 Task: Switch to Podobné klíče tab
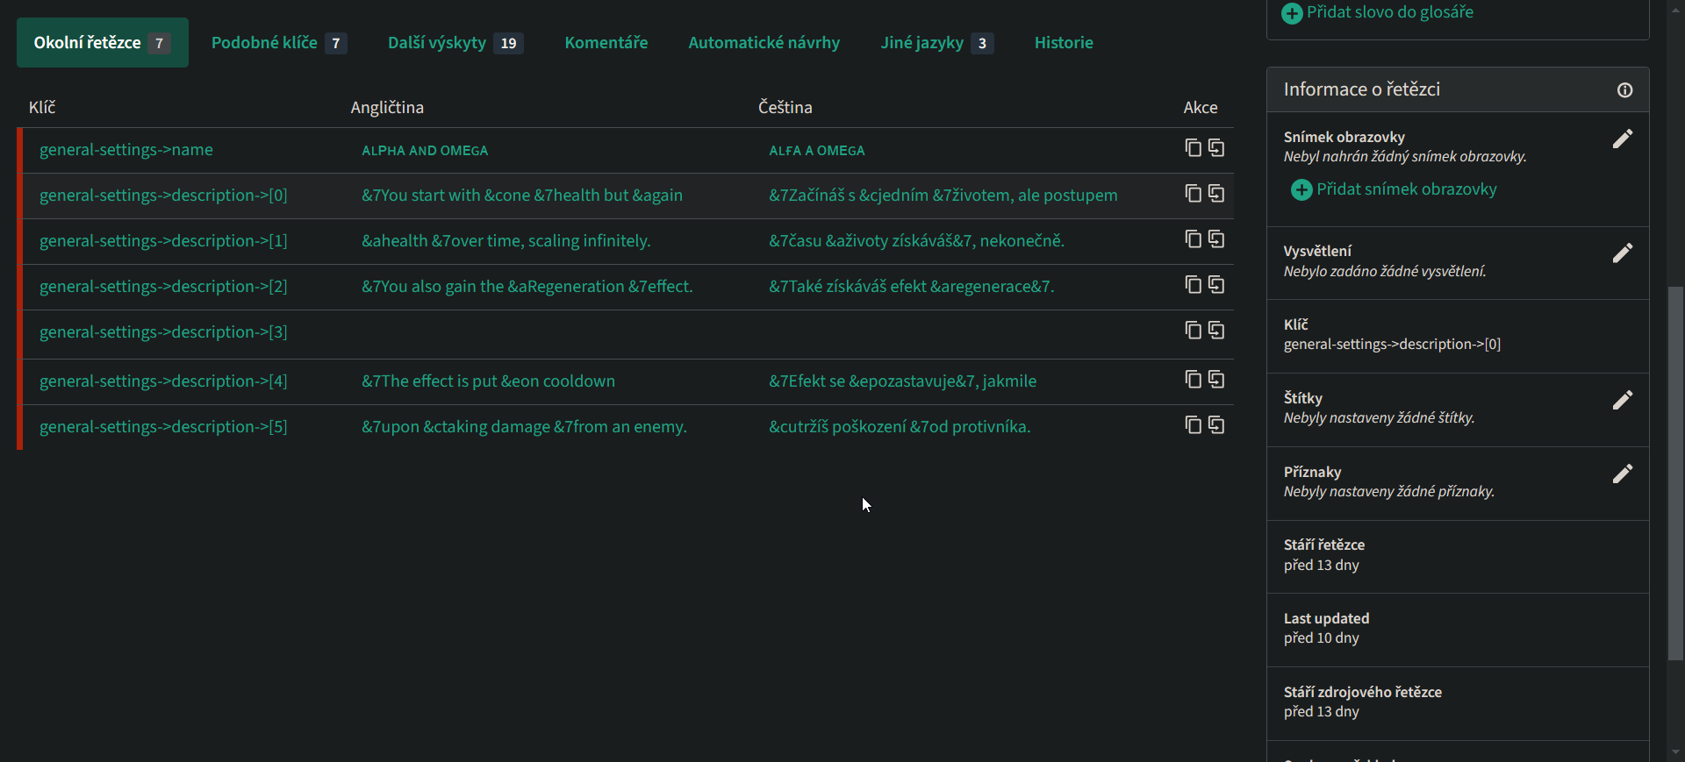(279, 42)
